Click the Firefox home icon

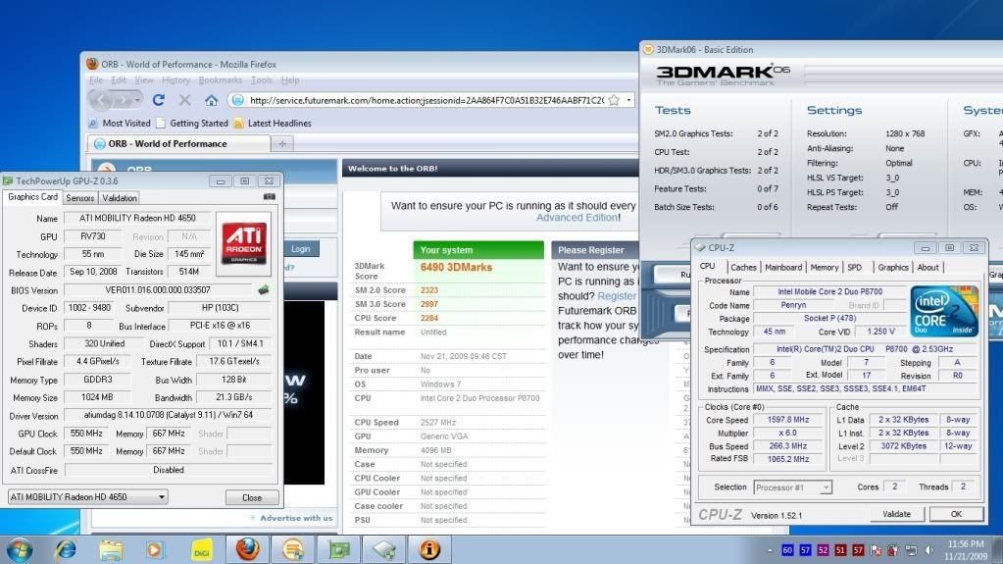211,100
